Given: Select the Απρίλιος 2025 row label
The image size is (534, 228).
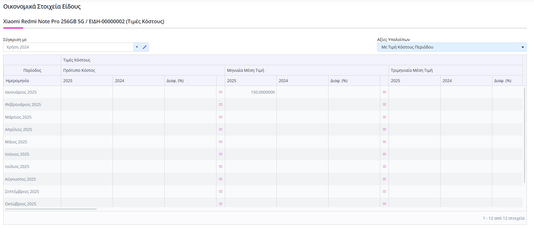Looking at the screenshot, I should coord(18,130).
